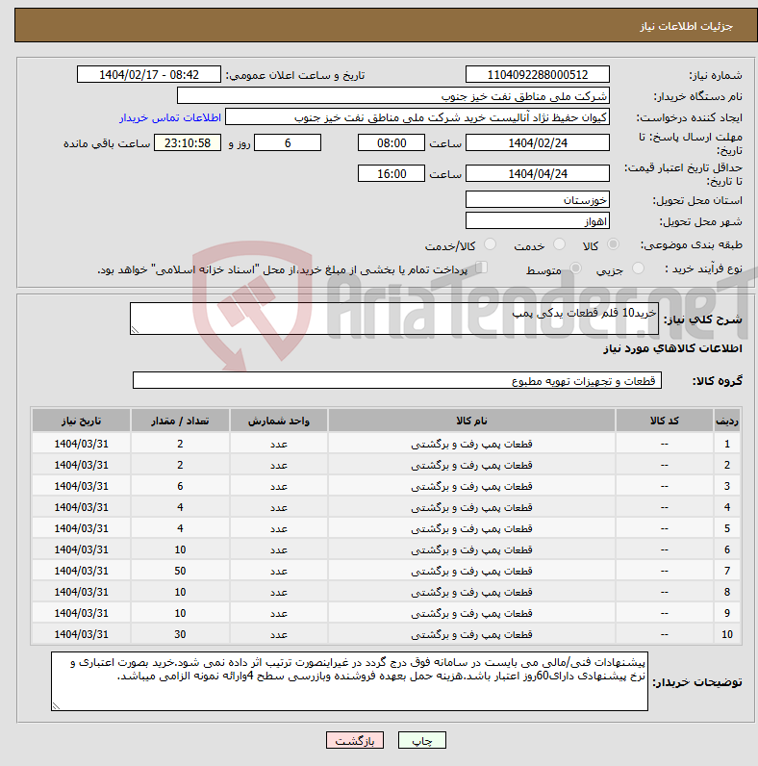Screen dimensions: 758x766
Task: Select the کالا radio button
Action: coord(613,244)
